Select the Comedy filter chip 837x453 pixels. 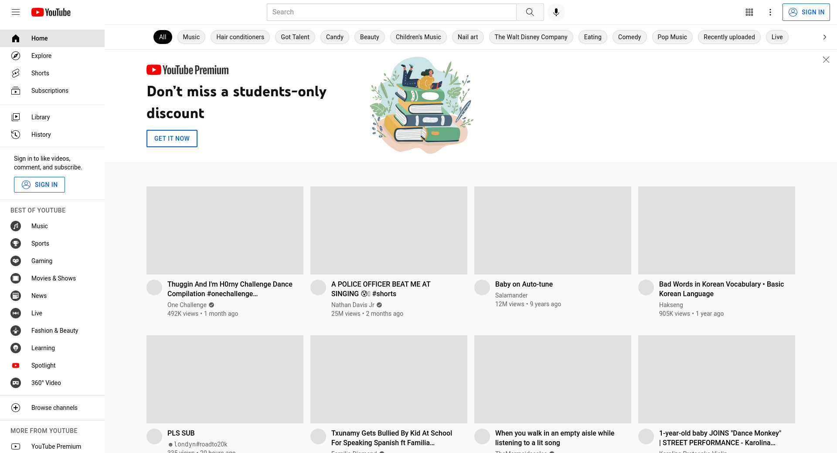tap(629, 37)
